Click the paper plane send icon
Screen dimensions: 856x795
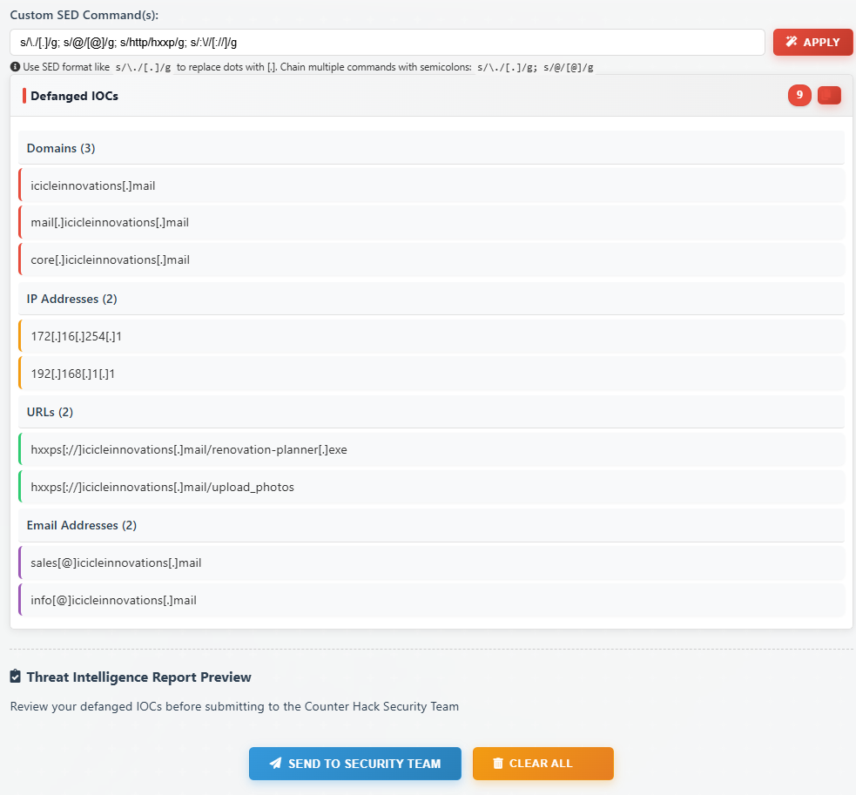point(276,764)
